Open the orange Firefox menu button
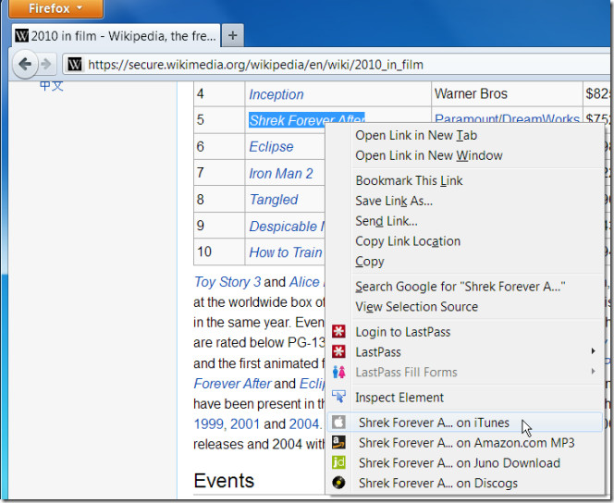The width and height of the screenshot is (614, 503). click(56, 8)
